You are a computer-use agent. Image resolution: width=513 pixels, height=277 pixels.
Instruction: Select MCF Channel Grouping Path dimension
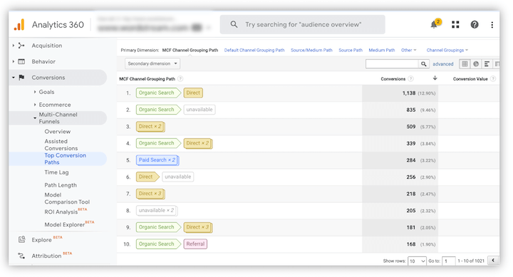190,50
